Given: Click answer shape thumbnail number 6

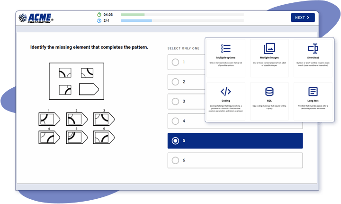Looking at the screenshot, I should click(x=104, y=137).
